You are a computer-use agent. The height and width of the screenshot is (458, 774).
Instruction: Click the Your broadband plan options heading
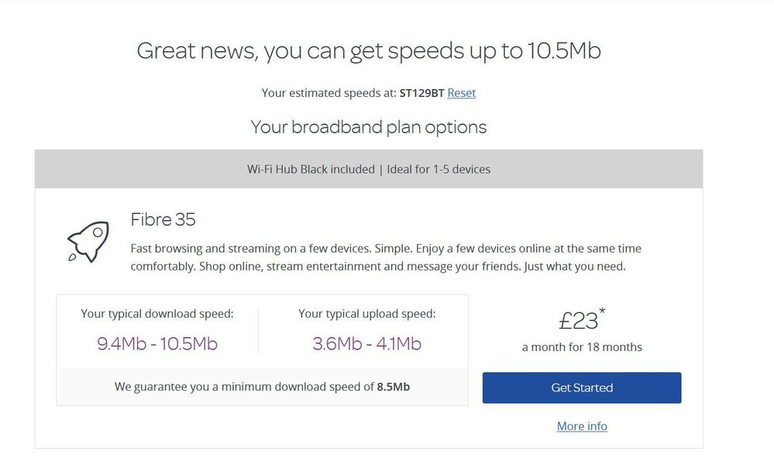click(x=369, y=126)
